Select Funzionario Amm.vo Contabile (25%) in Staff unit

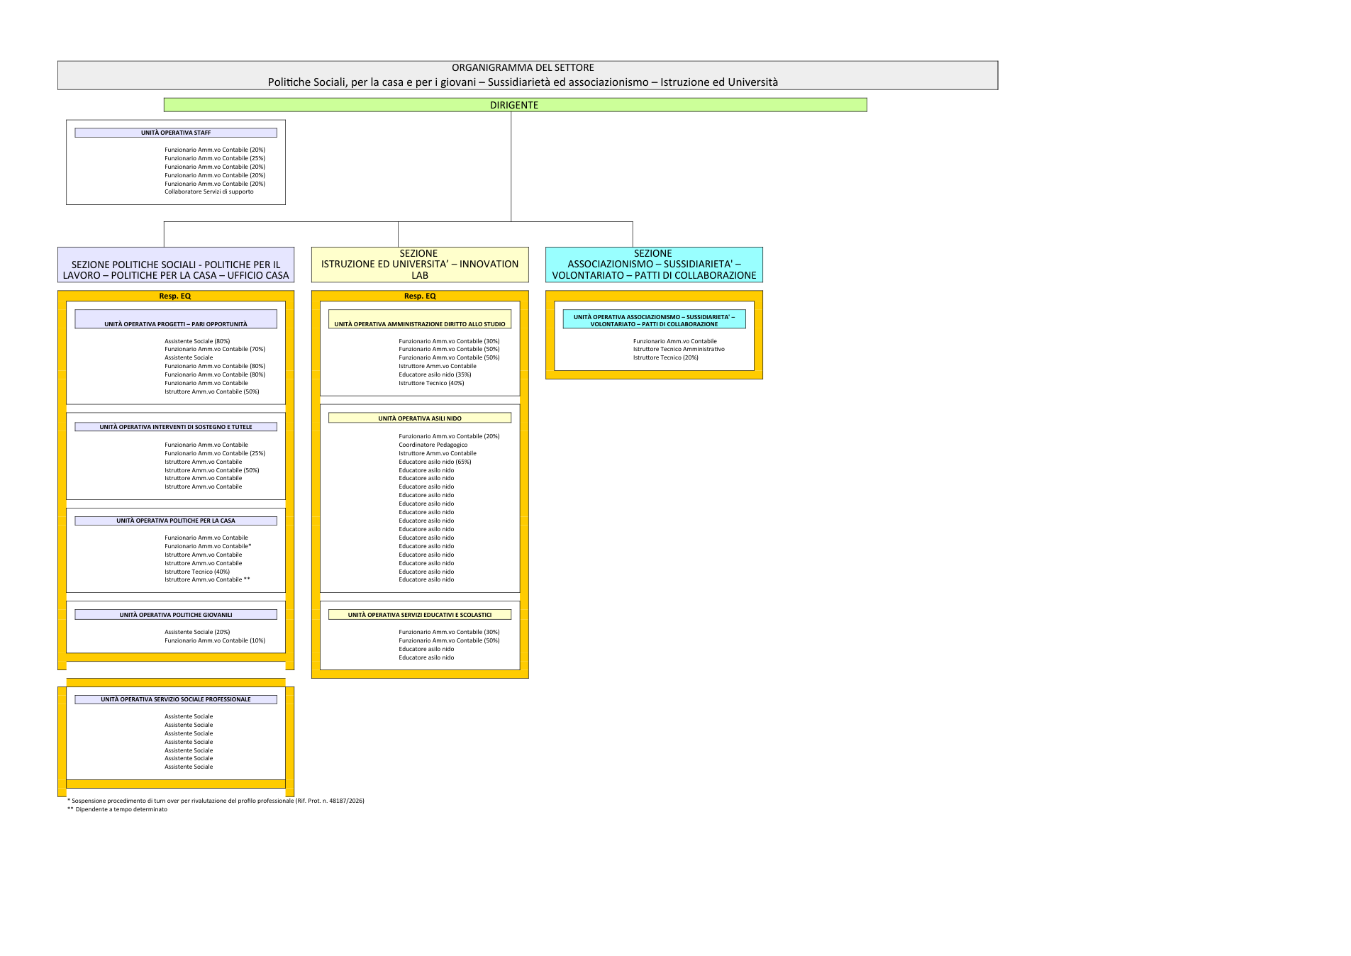tap(215, 158)
